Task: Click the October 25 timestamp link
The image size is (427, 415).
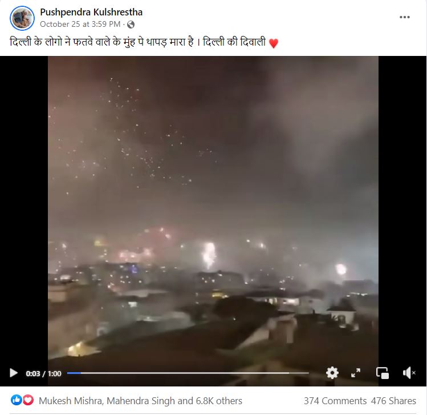Action: 80,25
